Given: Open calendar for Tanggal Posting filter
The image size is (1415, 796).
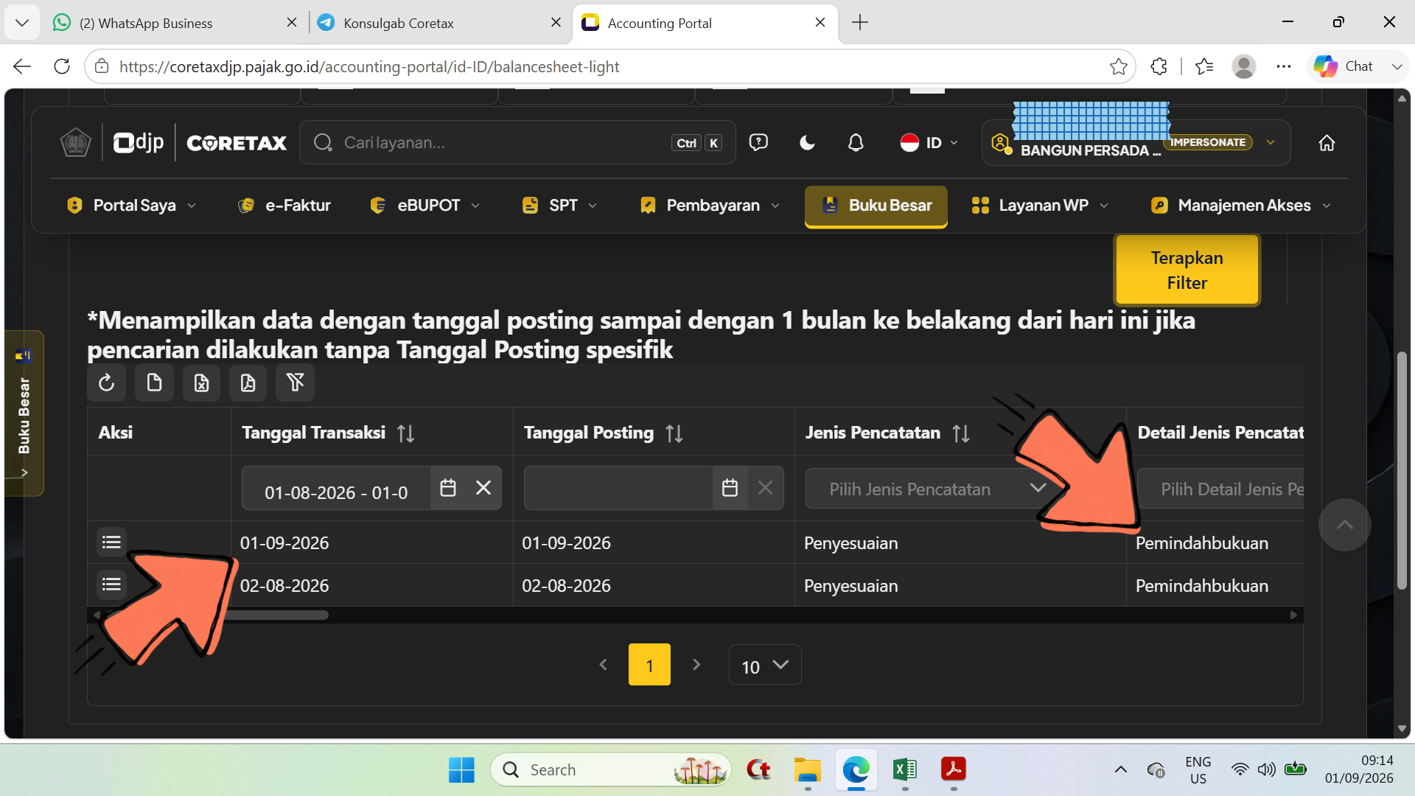Looking at the screenshot, I should click(x=730, y=488).
